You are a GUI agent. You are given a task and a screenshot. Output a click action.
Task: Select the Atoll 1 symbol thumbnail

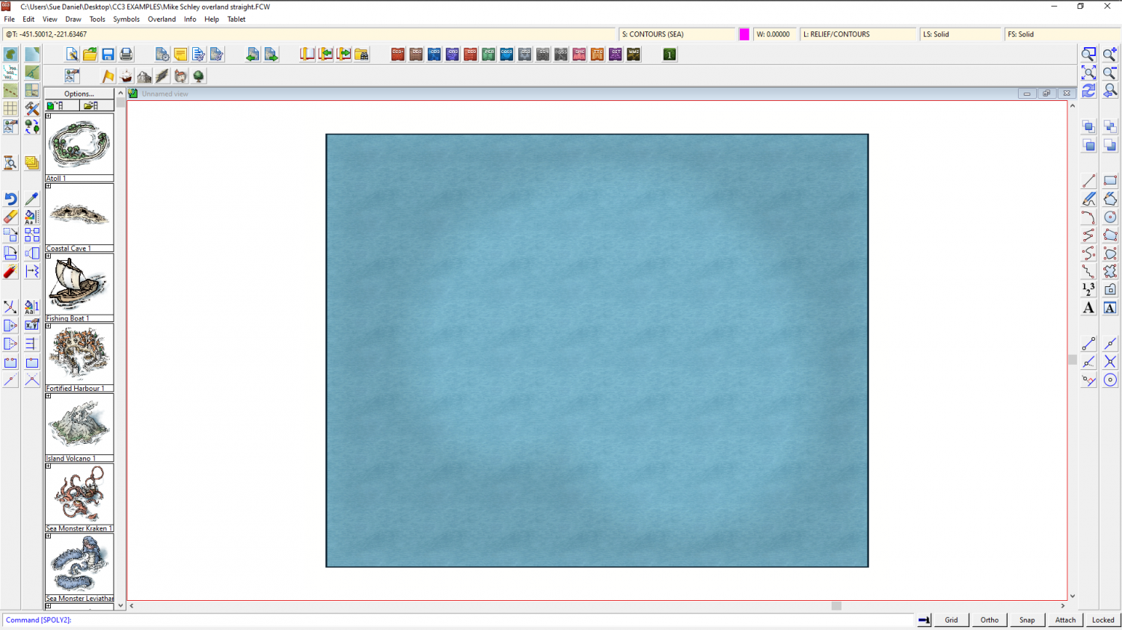pyautogui.click(x=79, y=144)
